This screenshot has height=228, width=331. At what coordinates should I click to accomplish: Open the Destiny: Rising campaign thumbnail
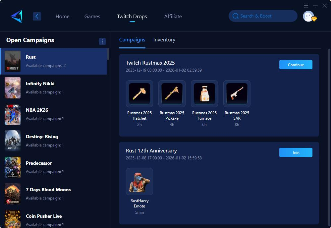[x=13, y=141]
